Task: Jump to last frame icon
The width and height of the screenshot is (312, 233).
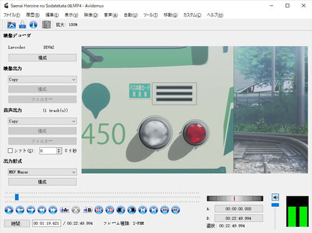Action: pos(154,210)
